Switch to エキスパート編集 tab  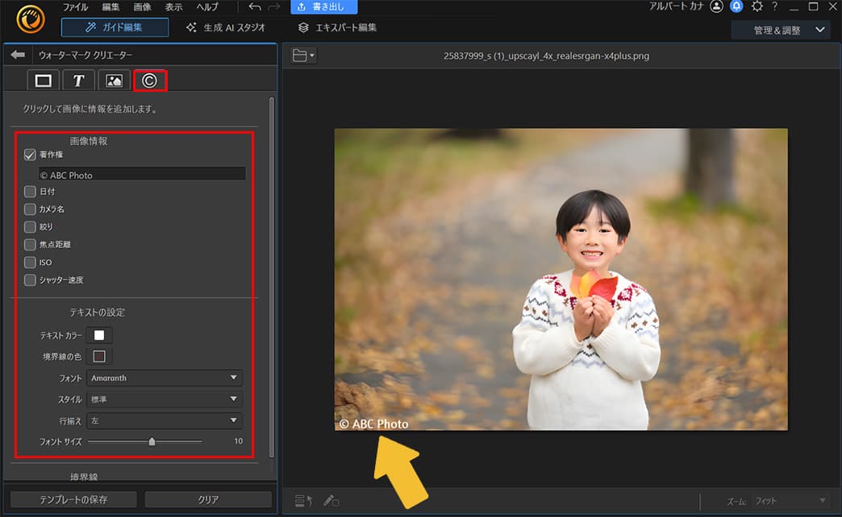click(x=338, y=27)
